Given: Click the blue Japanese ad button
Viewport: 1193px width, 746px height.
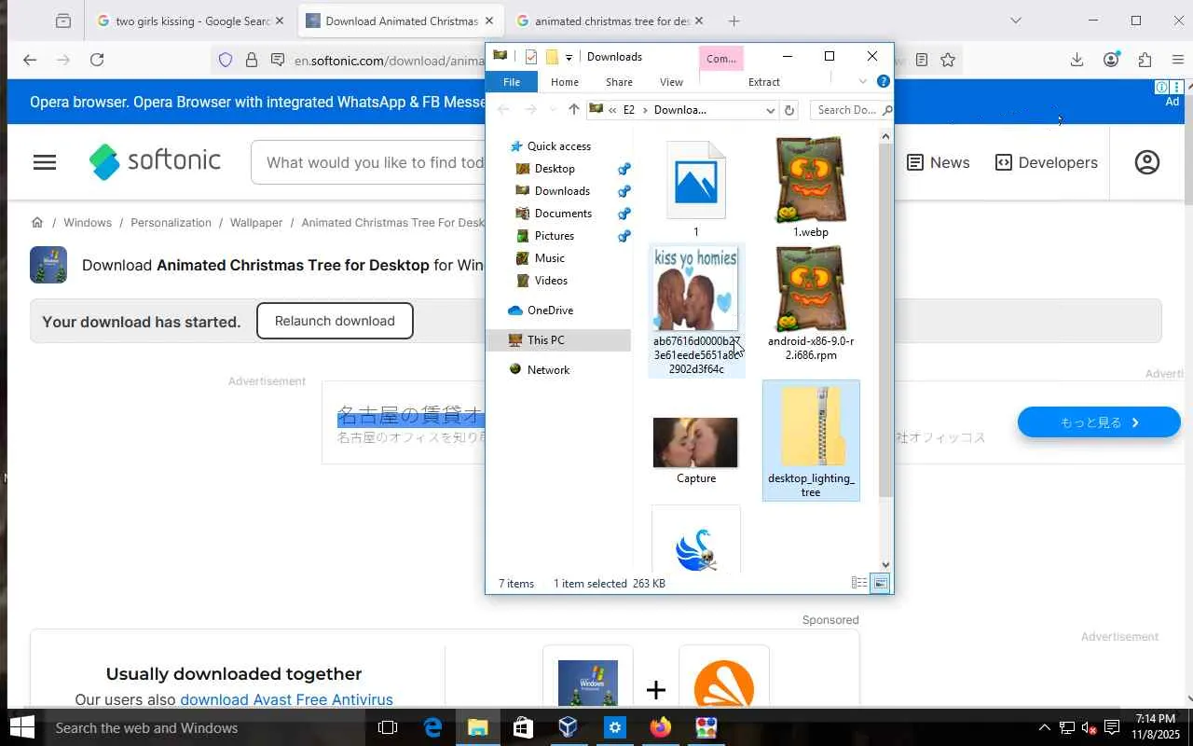Looking at the screenshot, I should coord(1099,422).
